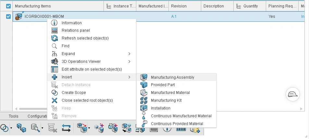Click the Create Scope toolbar icon
Viewport: 309px width, 139px height.
pos(4,128)
